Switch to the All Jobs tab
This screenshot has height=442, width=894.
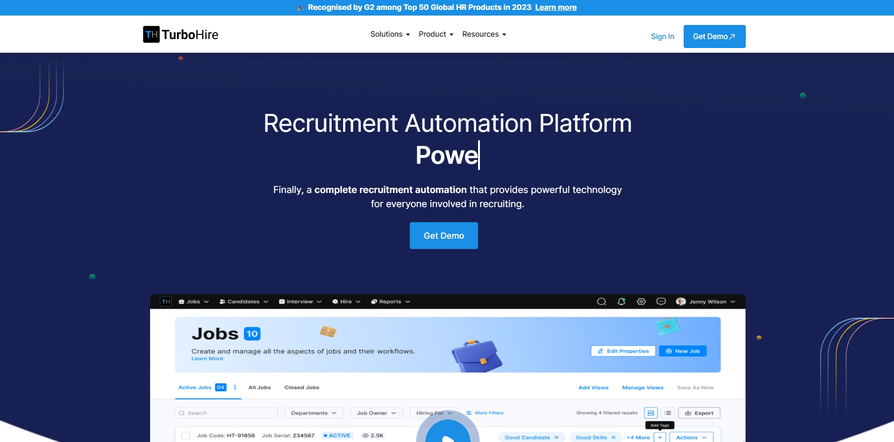[x=259, y=387]
